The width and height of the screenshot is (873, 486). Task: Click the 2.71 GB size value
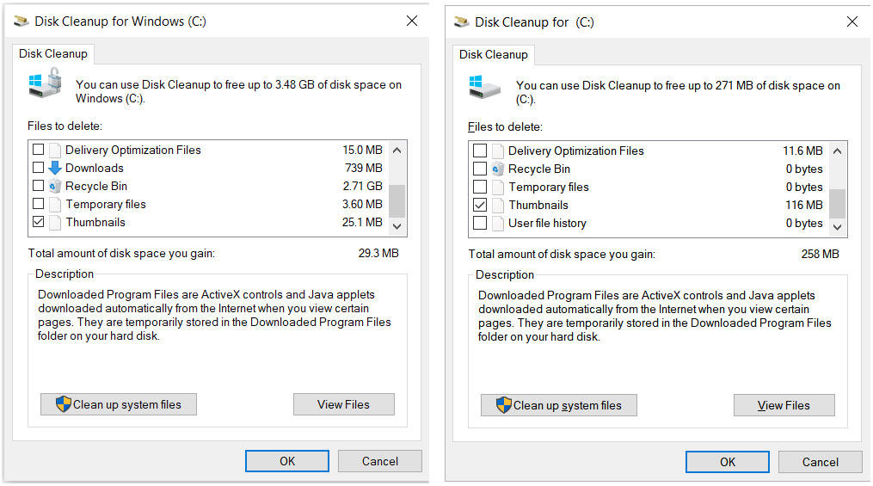(362, 186)
